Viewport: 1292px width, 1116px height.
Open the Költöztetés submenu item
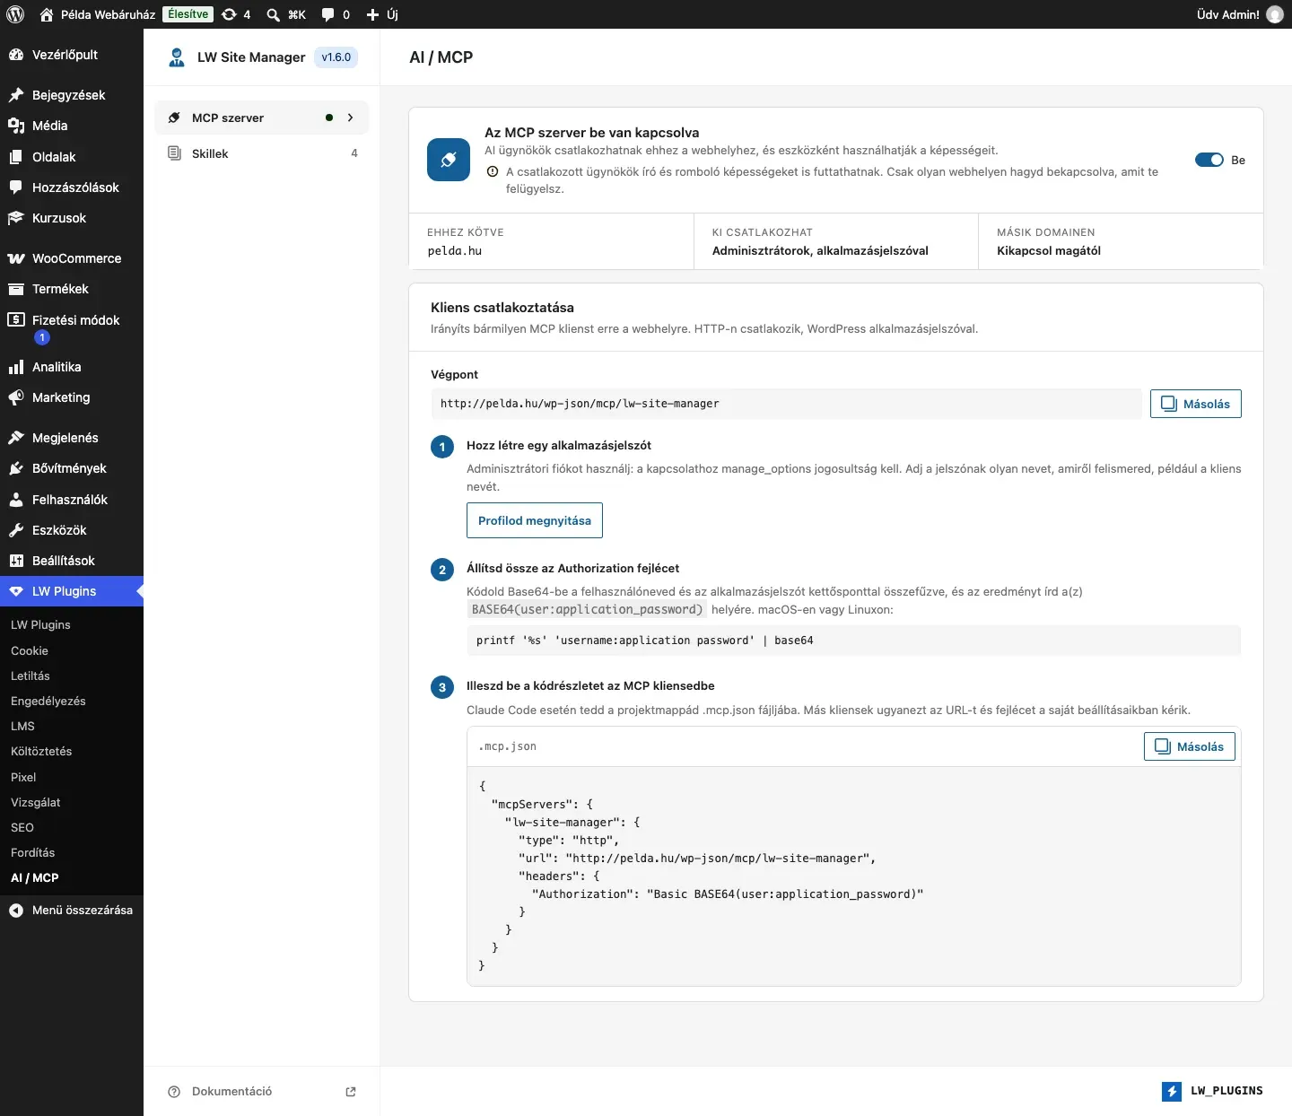click(x=41, y=751)
